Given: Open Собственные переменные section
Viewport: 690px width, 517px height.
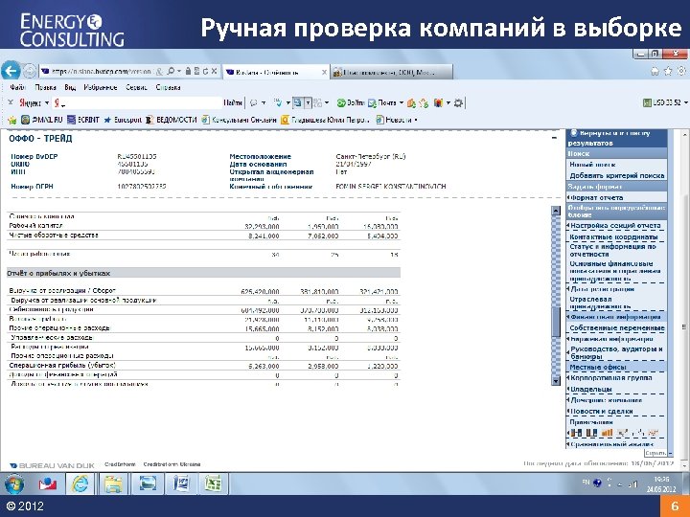Looking at the screenshot, I should pos(617,328).
